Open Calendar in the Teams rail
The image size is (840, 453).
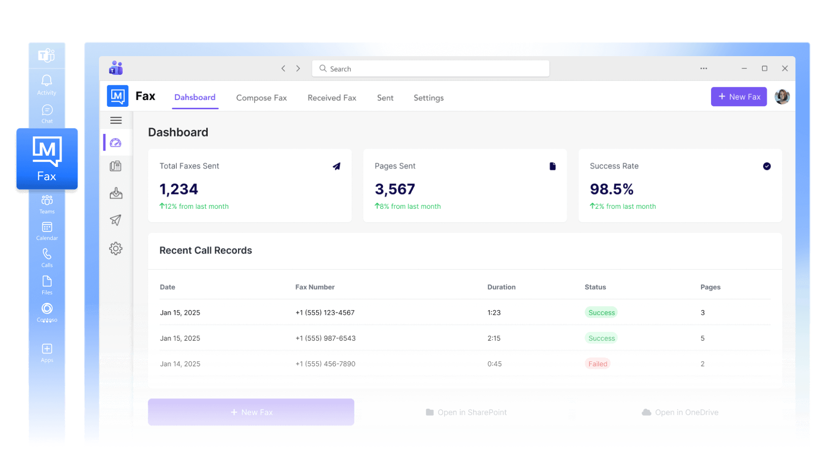click(47, 227)
